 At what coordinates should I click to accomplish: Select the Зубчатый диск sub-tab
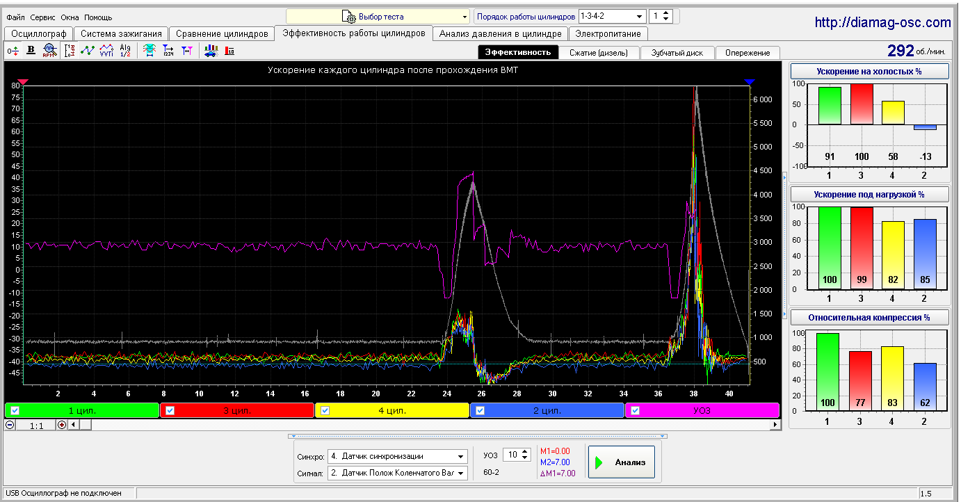(x=677, y=53)
